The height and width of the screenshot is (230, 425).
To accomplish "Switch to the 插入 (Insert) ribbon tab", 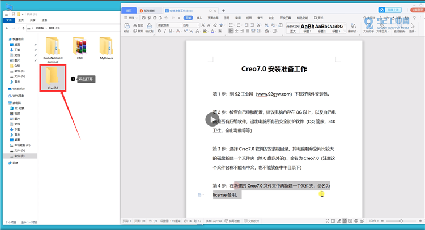I will click(199, 18).
